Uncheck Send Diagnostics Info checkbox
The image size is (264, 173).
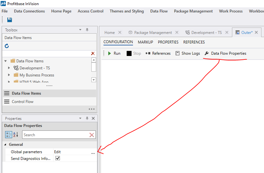[58, 158]
